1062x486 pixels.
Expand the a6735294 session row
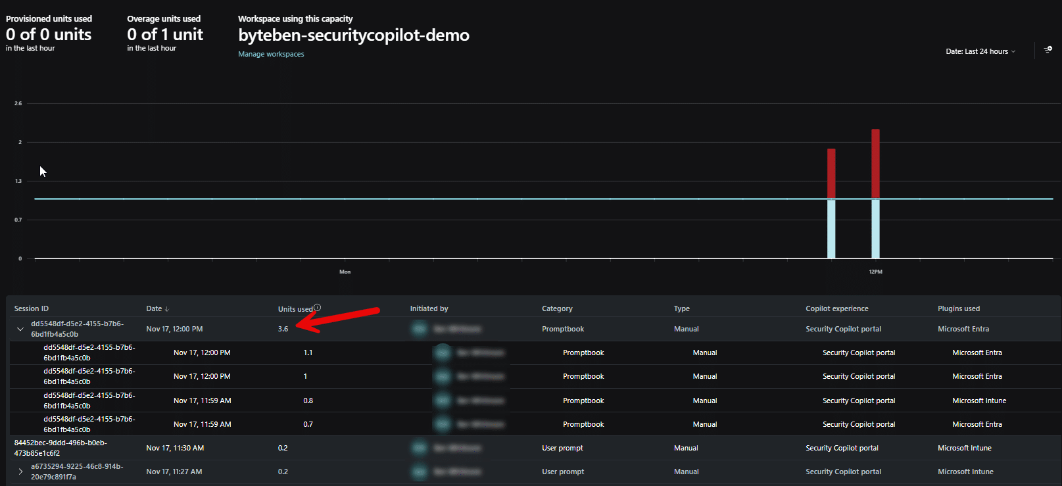[20, 472]
